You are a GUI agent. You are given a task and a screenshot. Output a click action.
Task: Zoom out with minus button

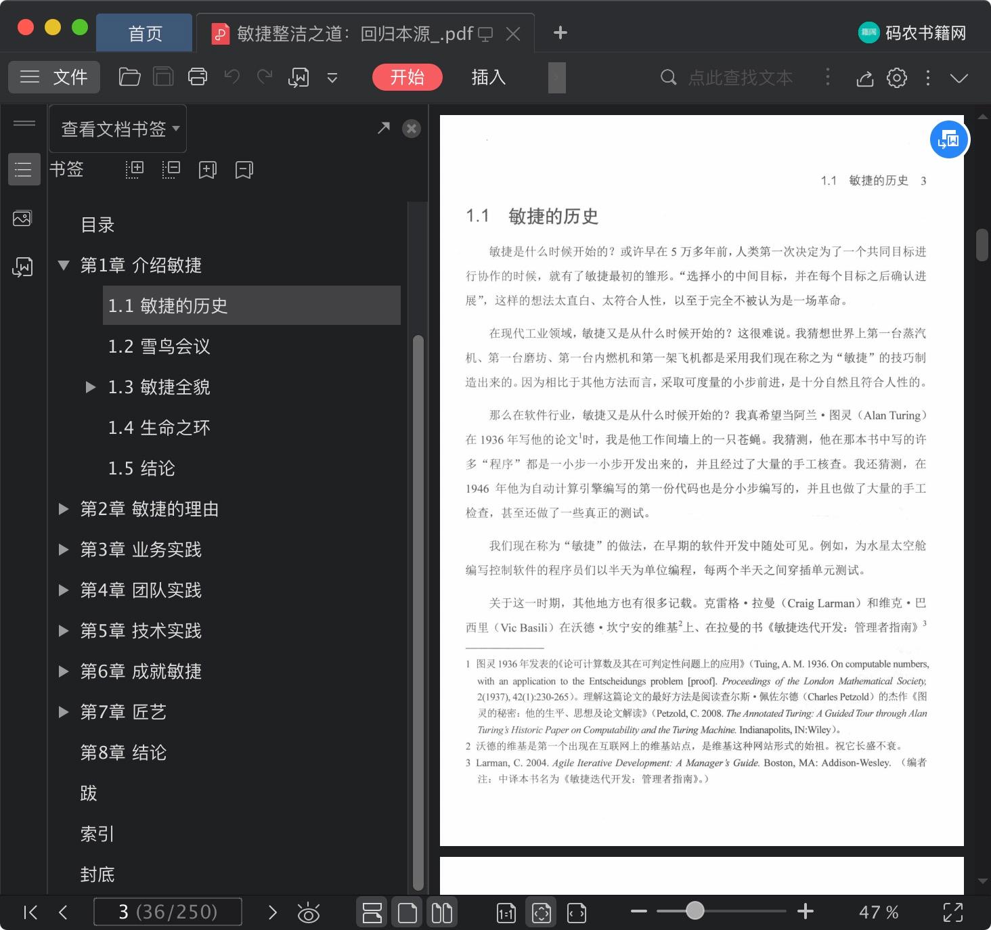[x=639, y=911]
